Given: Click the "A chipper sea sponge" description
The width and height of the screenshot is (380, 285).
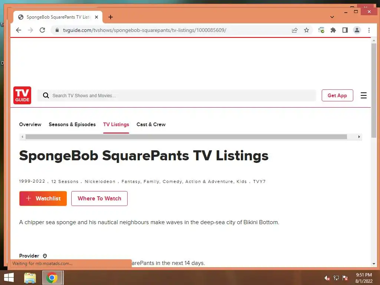Looking at the screenshot, I should click(149, 222).
